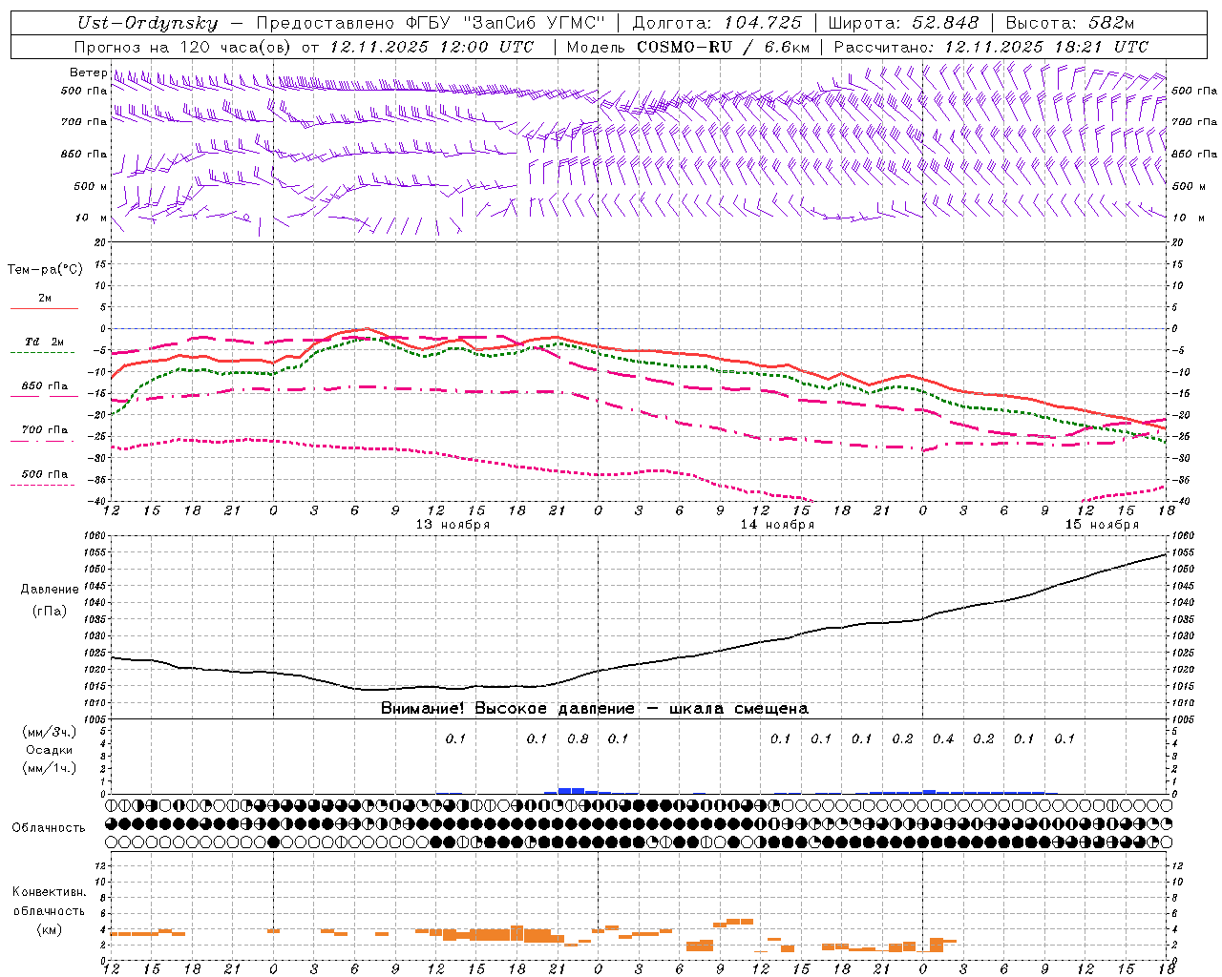Click the 'Облачность' cloudiness label

click(49, 828)
